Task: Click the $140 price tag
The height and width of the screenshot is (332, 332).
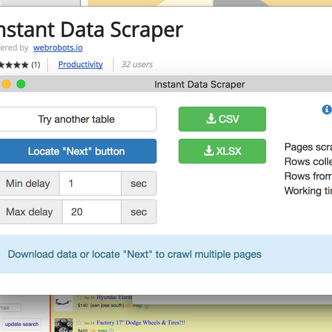Action: coord(83,305)
